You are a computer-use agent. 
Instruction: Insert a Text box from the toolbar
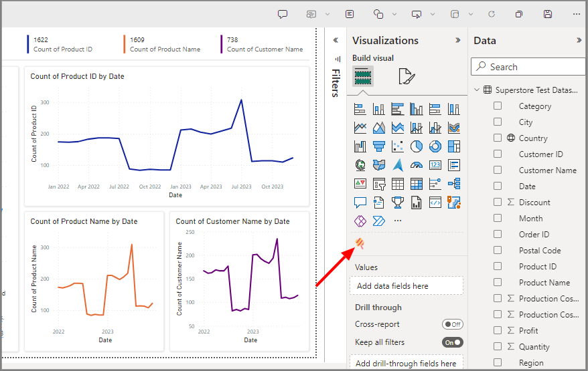(350, 14)
